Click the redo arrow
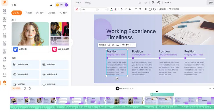The width and height of the screenshot is (214, 112). pyautogui.click(x=146, y=3)
